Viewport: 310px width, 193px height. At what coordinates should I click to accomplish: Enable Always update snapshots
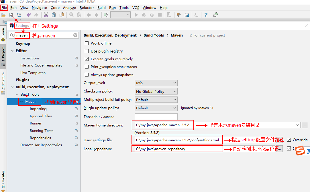point(87,75)
